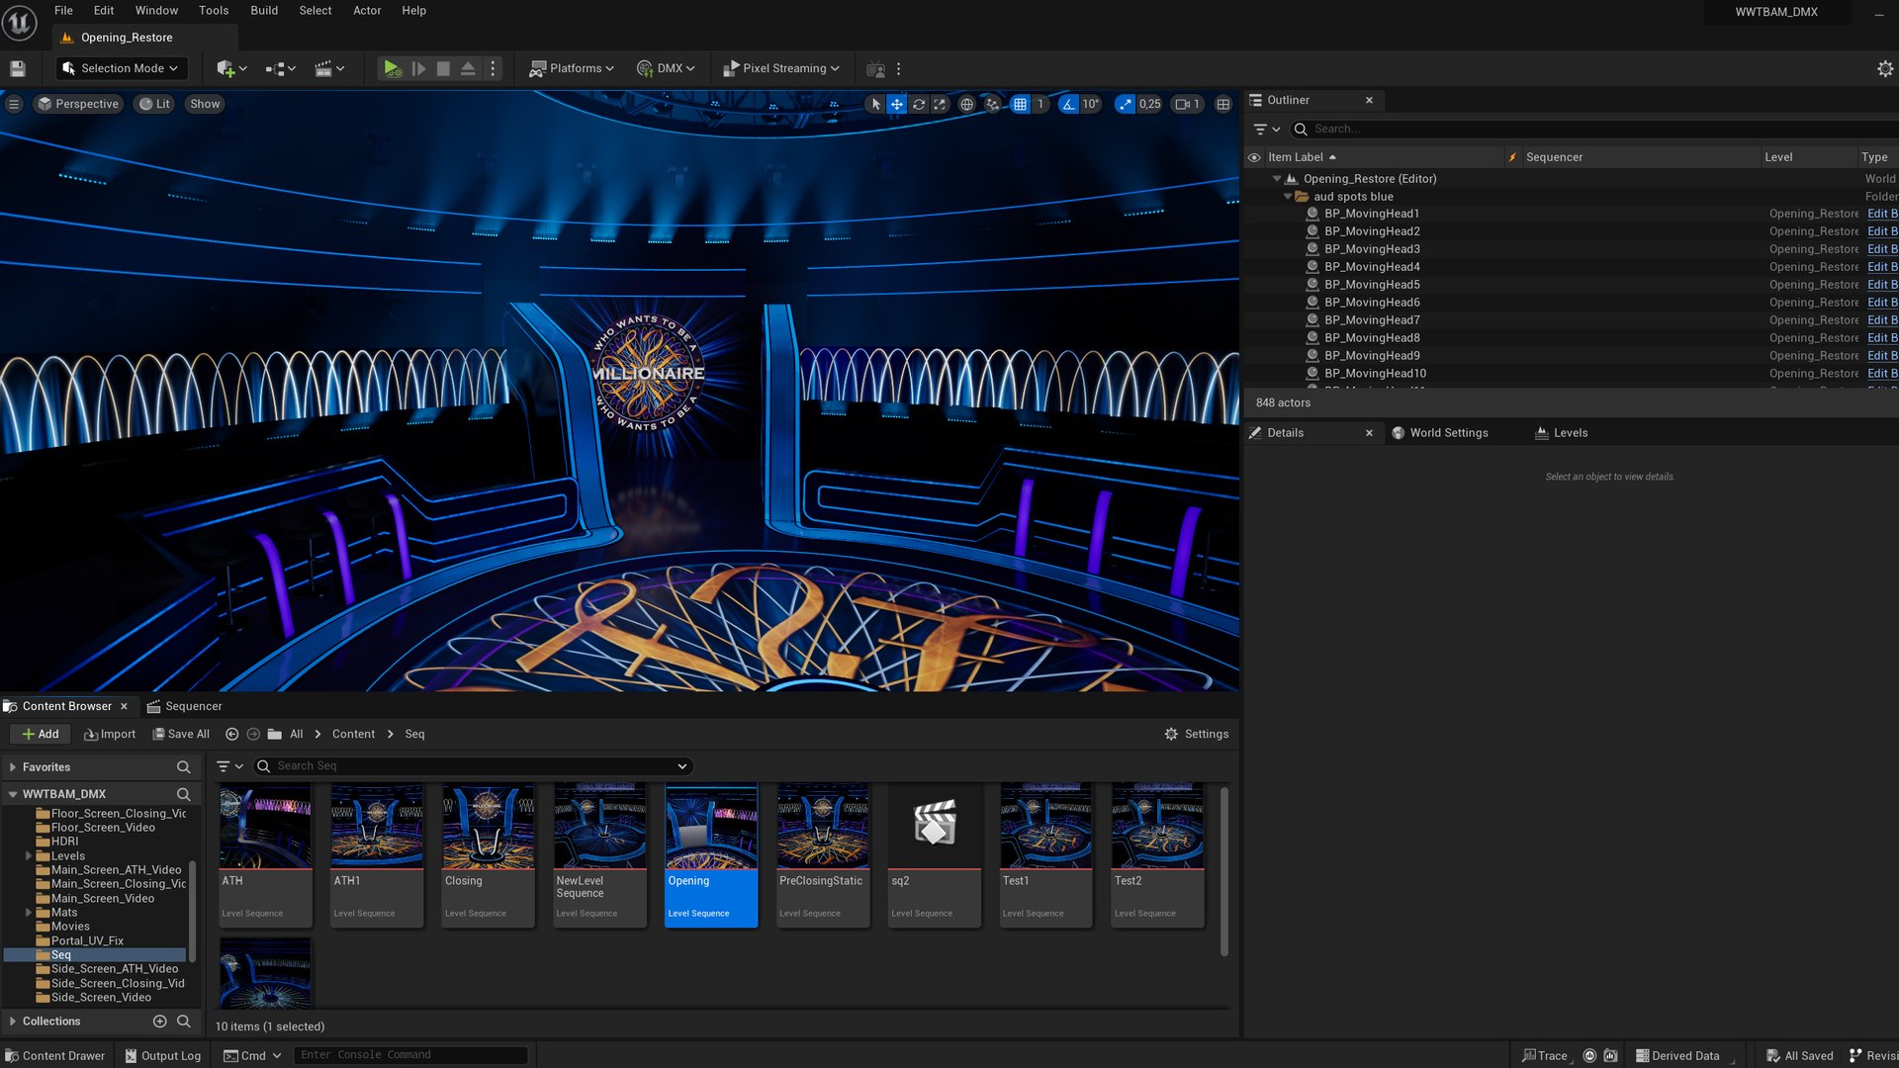This screenshot has width=1899, height=1068.
Task: Open the Build menu
Action: click(x=264, y=11)
